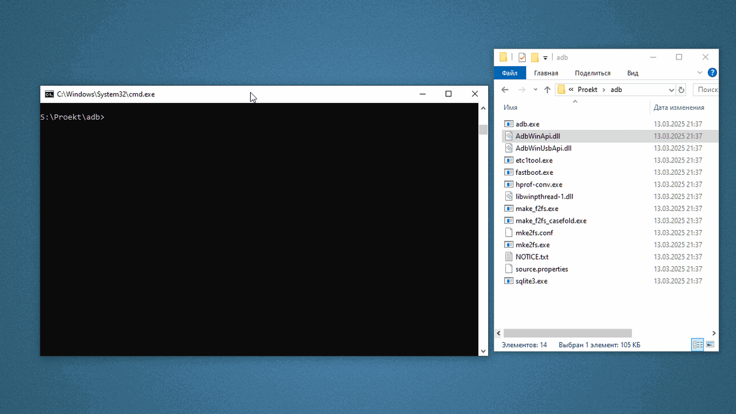Image resolution: width=736 pixels, height=414 pixels.
Task: Click the Поиск search field
Action: click(x=706, y=90)
